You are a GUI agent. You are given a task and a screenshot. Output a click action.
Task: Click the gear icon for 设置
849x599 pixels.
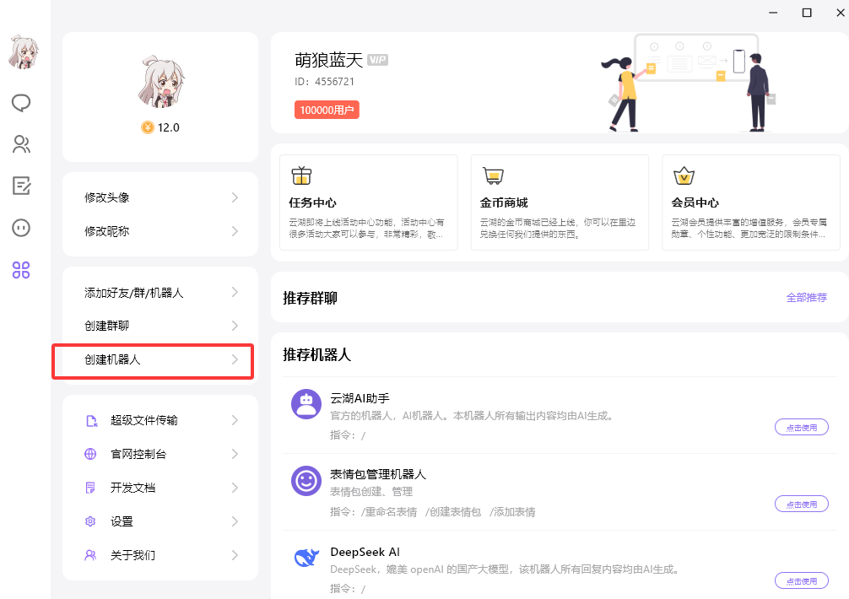[90, 521]
